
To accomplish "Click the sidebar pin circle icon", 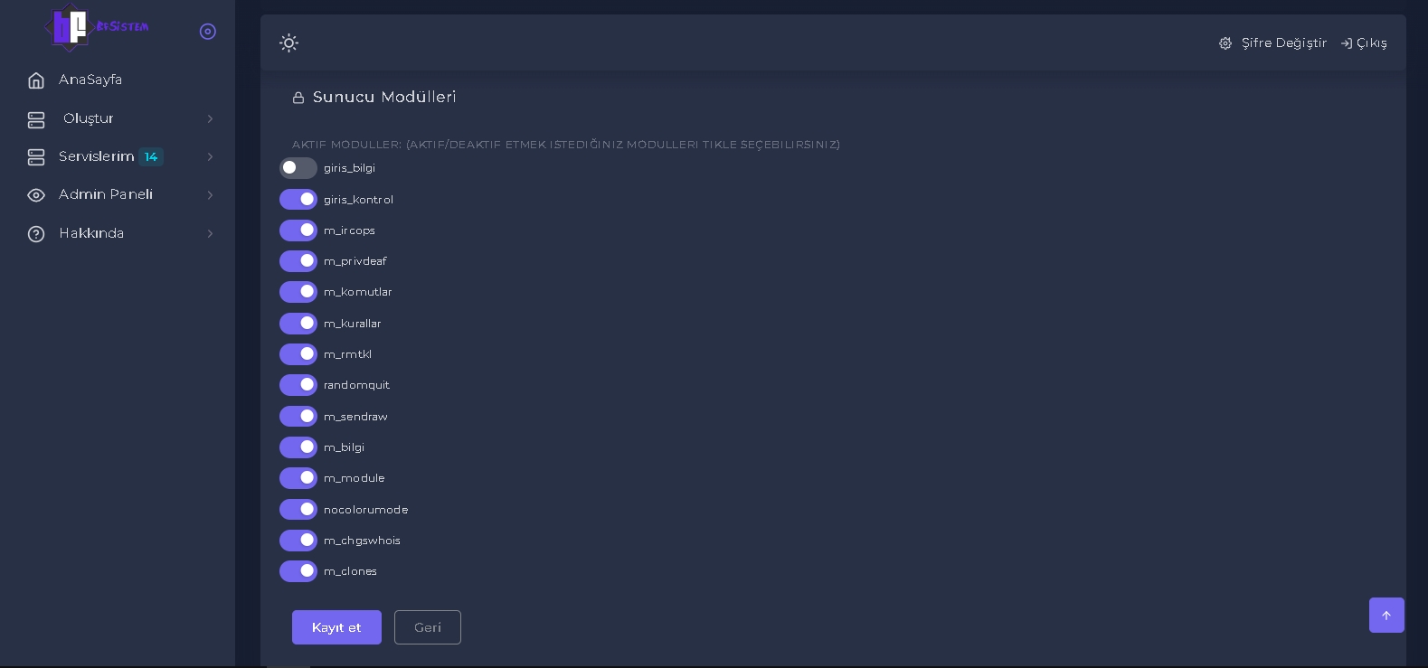I will [208, 32].
